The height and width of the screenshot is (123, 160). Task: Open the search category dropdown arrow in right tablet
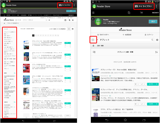98,40
